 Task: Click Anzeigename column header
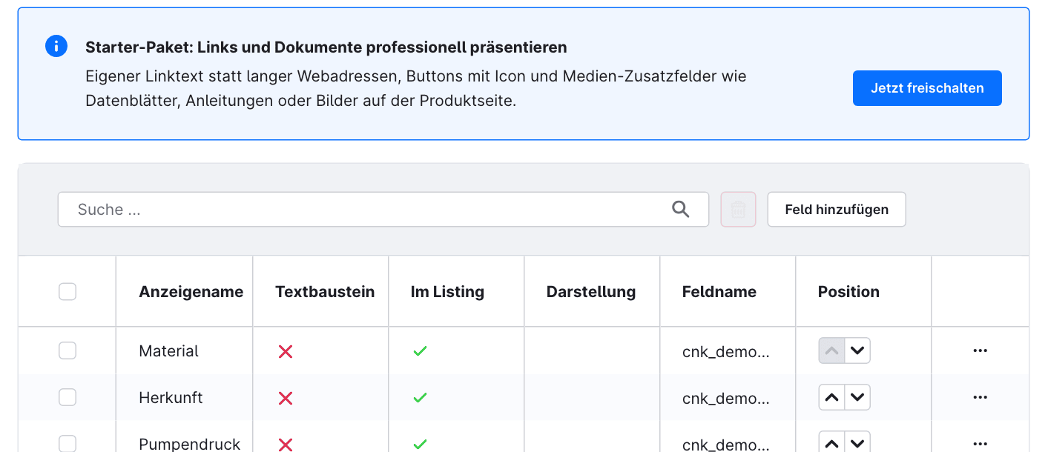click(191, 292)
